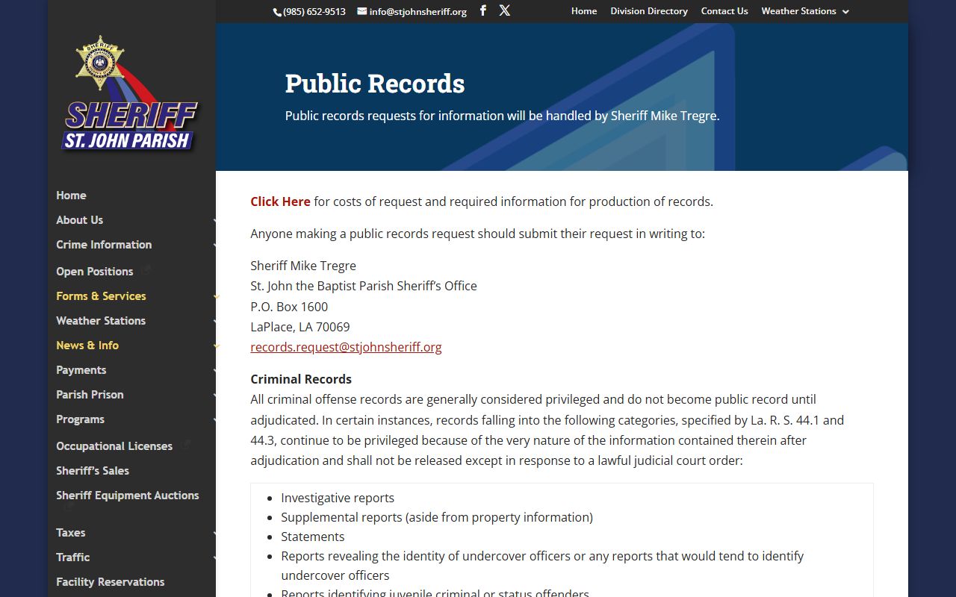
Task: Open Payments in the sidebar
Action: click(81, 370)
